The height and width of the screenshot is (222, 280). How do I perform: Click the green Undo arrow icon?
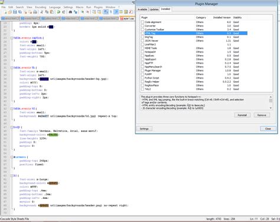[58, 12]
